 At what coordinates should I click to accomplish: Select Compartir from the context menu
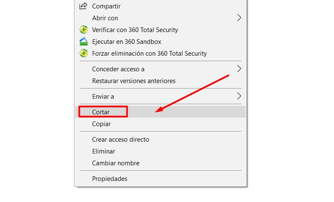coord(160,6)
